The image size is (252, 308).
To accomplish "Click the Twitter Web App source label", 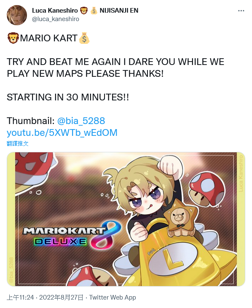I will pyautogui.click(x=113, y=297).
